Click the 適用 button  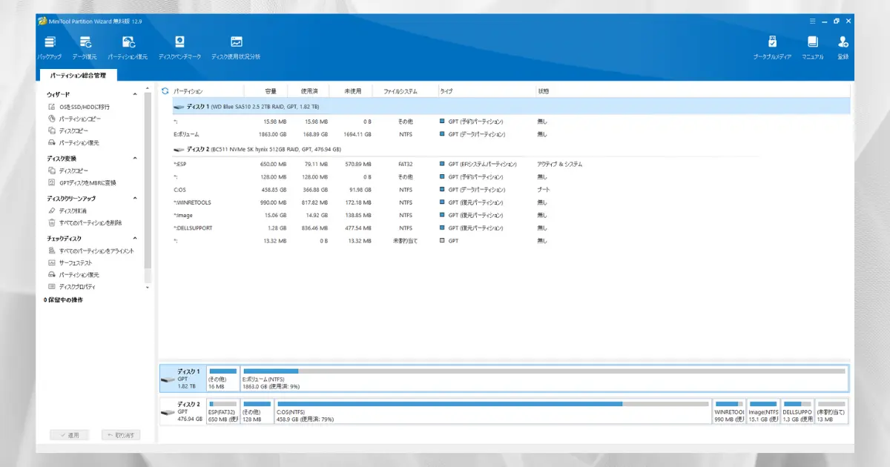(x=70, y=435)
